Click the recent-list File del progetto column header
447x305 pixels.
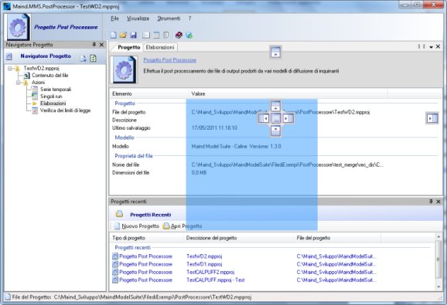[x=337, y=238]
